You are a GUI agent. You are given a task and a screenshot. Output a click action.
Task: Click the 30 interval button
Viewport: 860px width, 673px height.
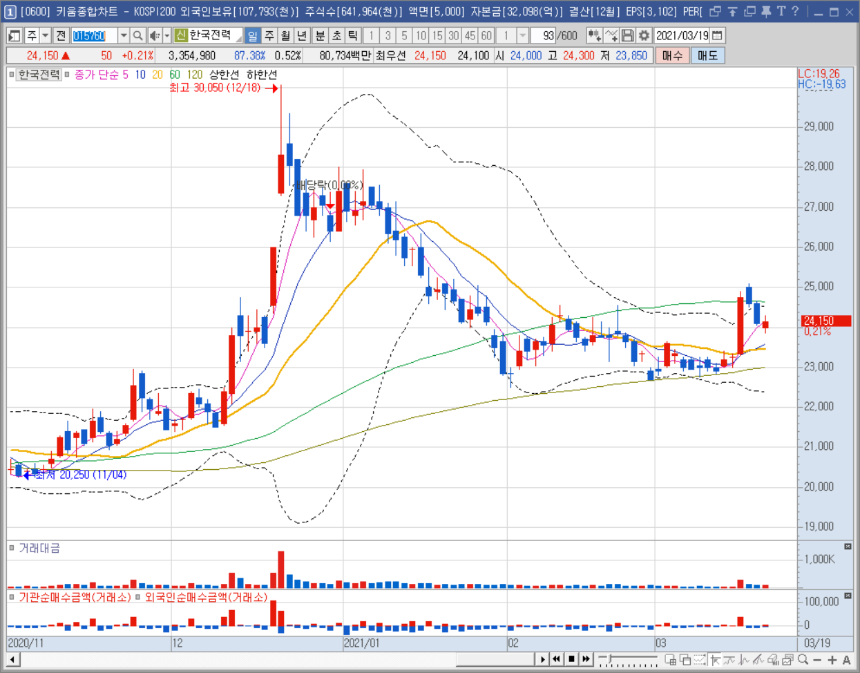coord(453,35)
